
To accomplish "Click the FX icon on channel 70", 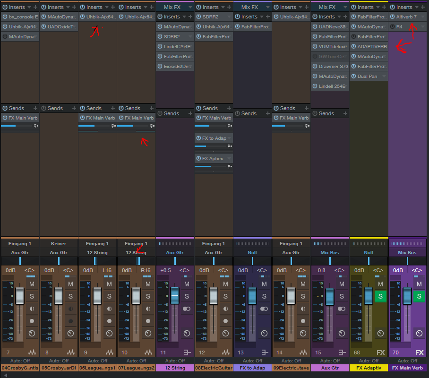I will [420, 352].
